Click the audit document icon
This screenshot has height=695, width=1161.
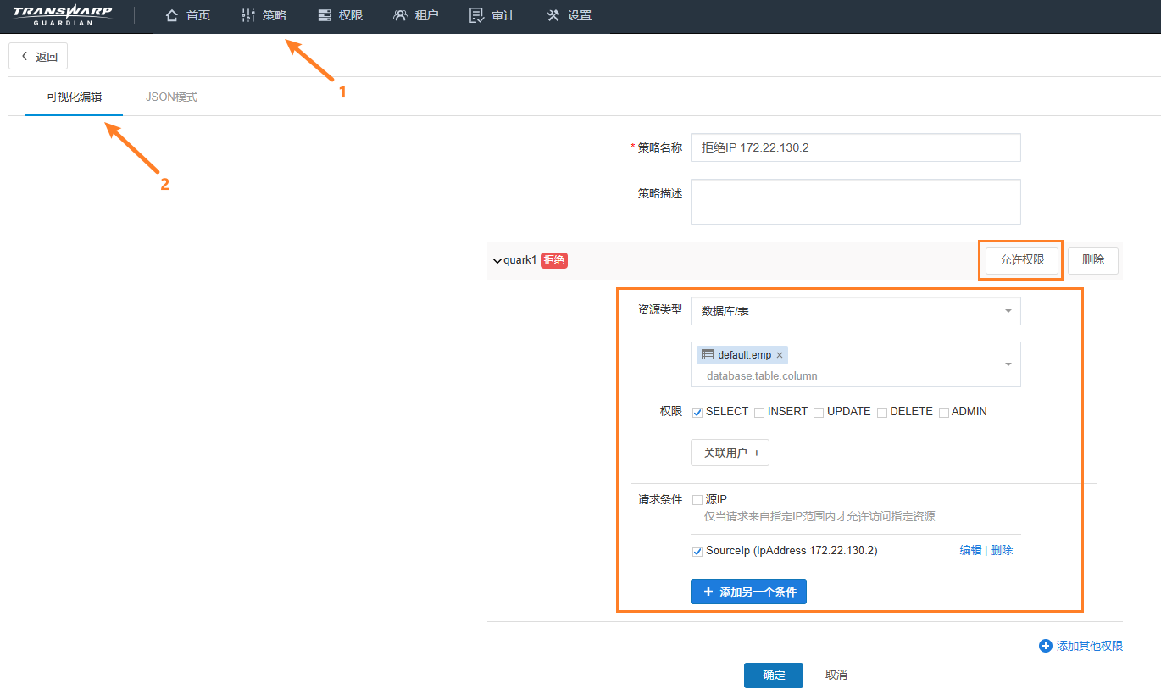pyautogui.click(x=476, y=15)
